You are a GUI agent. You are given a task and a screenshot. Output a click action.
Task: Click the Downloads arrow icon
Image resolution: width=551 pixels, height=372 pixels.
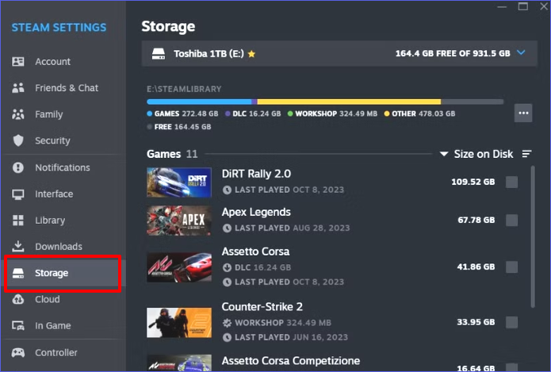[x=18, y=247]
